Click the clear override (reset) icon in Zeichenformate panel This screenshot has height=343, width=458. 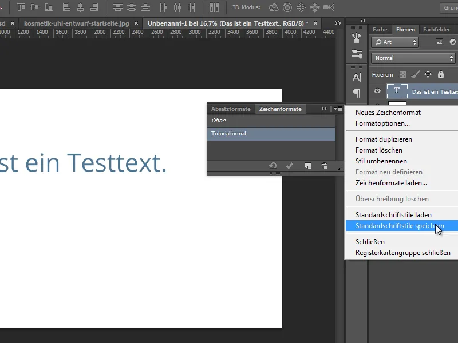tap(273, 166)
